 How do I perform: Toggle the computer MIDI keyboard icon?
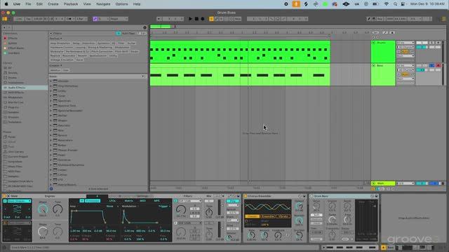point(374,19)
